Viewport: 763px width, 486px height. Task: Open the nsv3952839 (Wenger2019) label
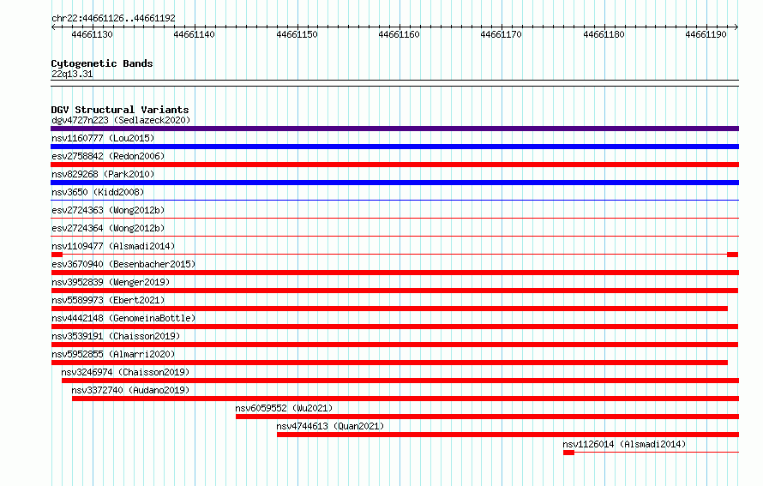point(111,282)
